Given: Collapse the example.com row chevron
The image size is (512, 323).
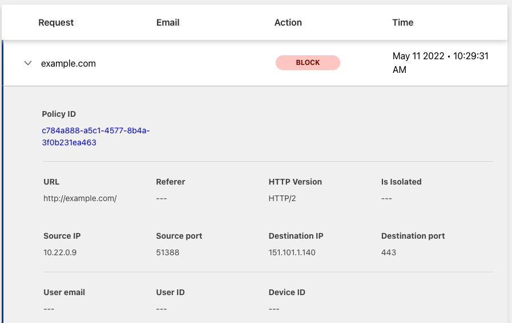Looking at the screenshot, I should [27, 64].
